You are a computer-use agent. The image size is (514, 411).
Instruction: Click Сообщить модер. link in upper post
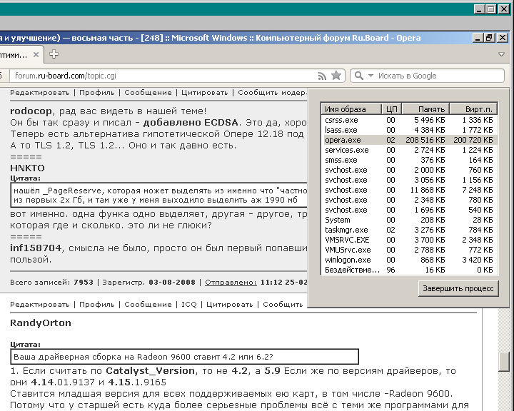(272, 93)
